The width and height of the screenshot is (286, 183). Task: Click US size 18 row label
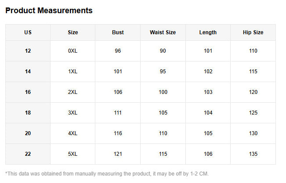28,113
